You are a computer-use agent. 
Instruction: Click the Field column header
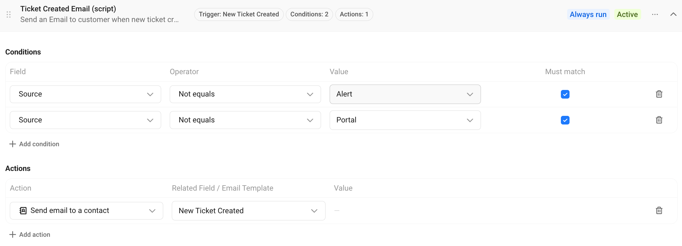click(x=18, y=72)
